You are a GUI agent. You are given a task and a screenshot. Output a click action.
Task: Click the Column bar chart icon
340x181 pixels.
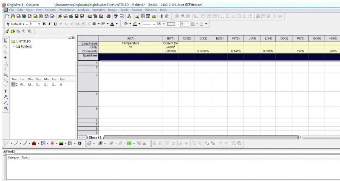(34, 143)
